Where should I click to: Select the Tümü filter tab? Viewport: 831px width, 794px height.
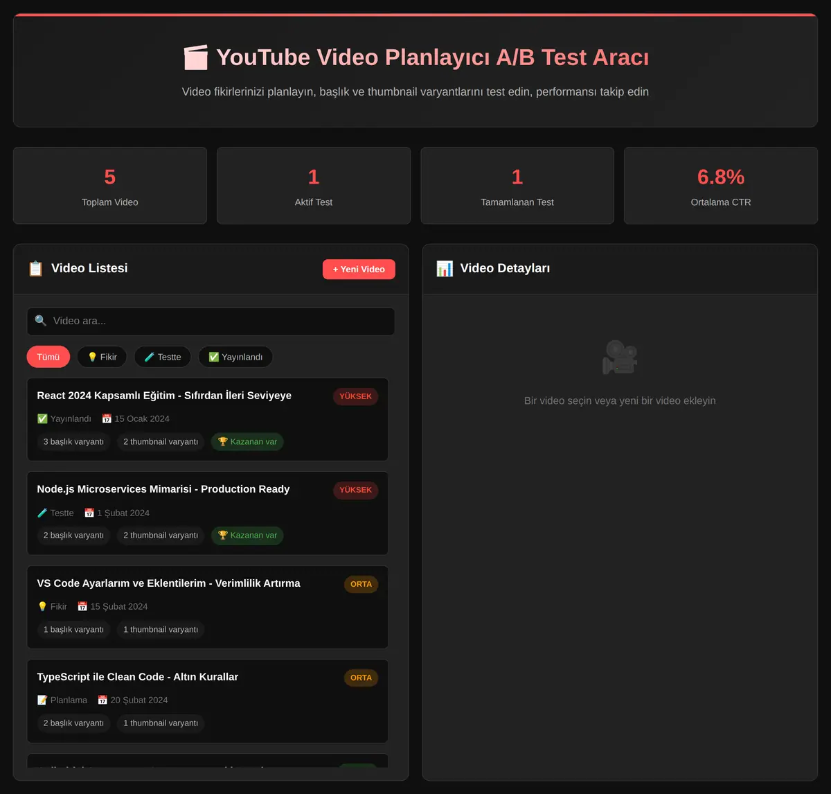coord(48,357)
